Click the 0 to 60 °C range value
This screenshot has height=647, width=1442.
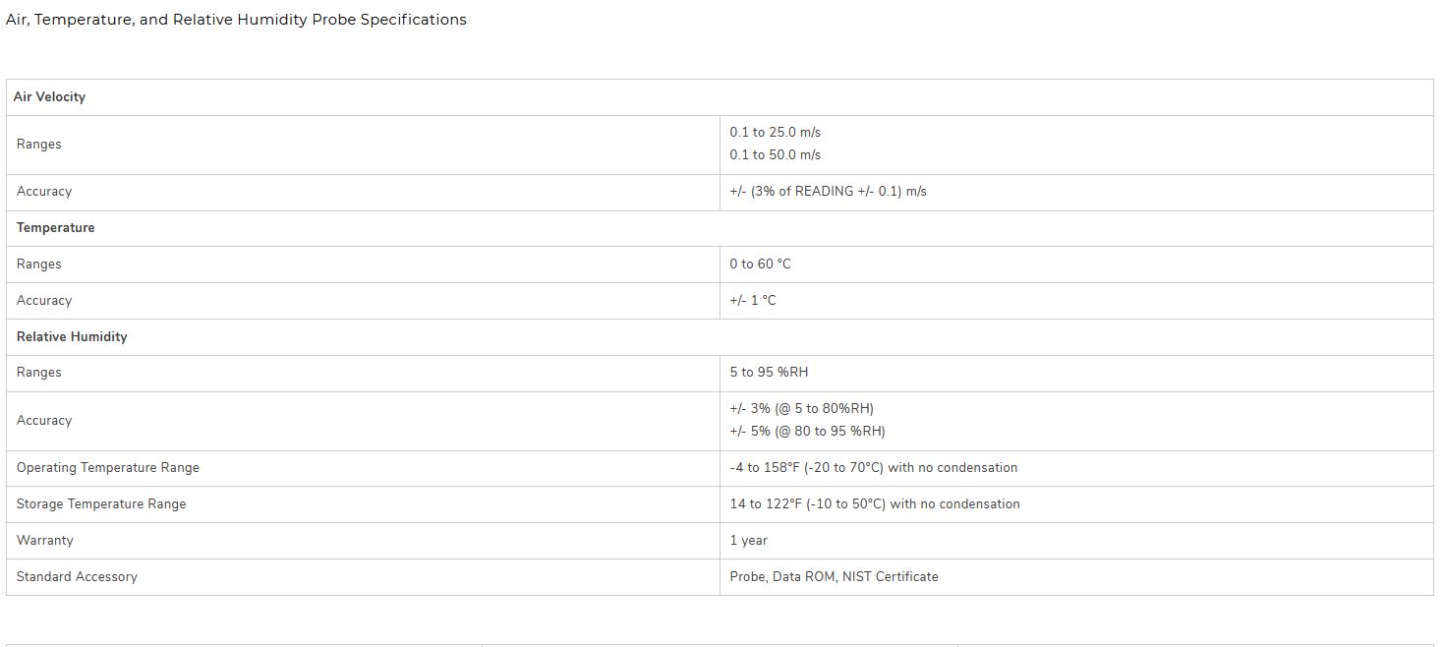tap(760, 265)
